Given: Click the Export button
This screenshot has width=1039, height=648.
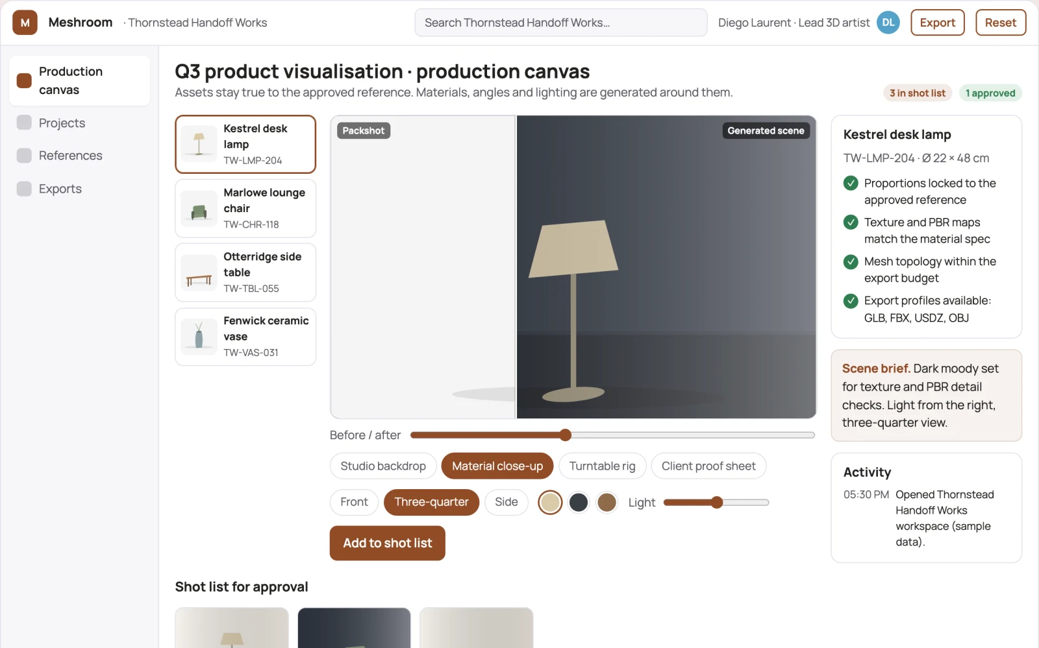Looking at the screenshot, I should [937, 23].
